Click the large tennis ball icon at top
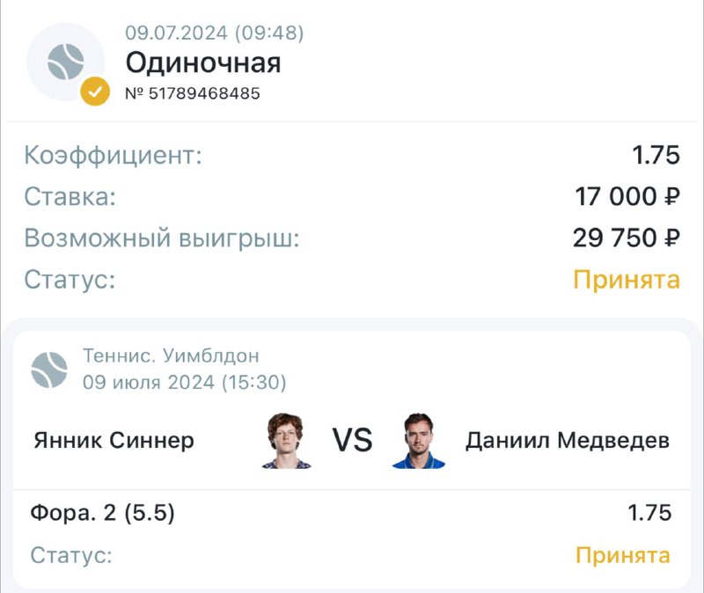 [x=65, y=62]
